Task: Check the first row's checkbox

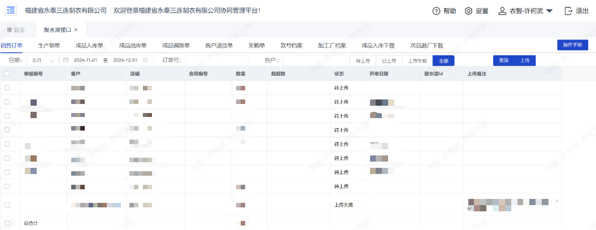Action: (7, 88)
